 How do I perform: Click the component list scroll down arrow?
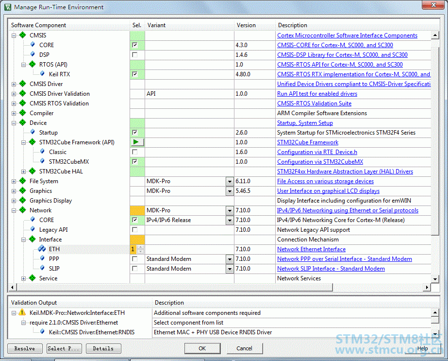pyautogui.click(x=435, y=279)
